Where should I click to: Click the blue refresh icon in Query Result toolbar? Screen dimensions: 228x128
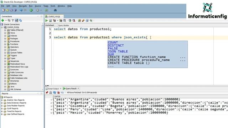55,92
